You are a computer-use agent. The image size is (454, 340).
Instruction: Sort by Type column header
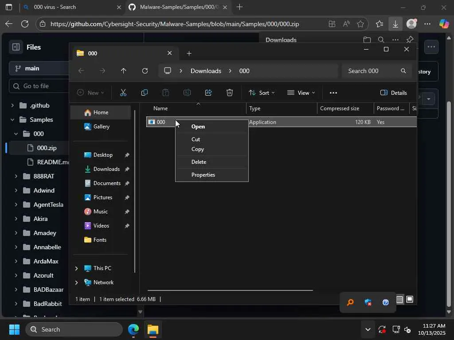[282, 108]
